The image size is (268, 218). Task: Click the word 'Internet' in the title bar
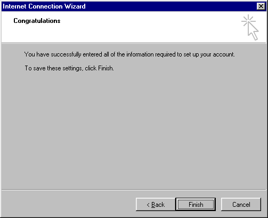coord(15,6)
